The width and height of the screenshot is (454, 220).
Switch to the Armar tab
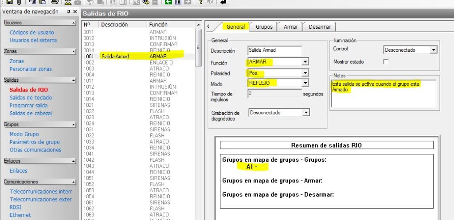tap(290, 27)
